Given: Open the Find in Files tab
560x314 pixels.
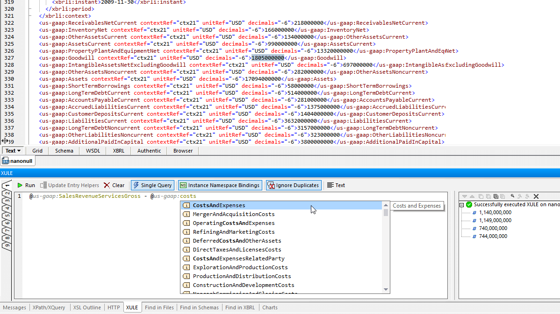Looking at the screenshot, I should (159, 307).
